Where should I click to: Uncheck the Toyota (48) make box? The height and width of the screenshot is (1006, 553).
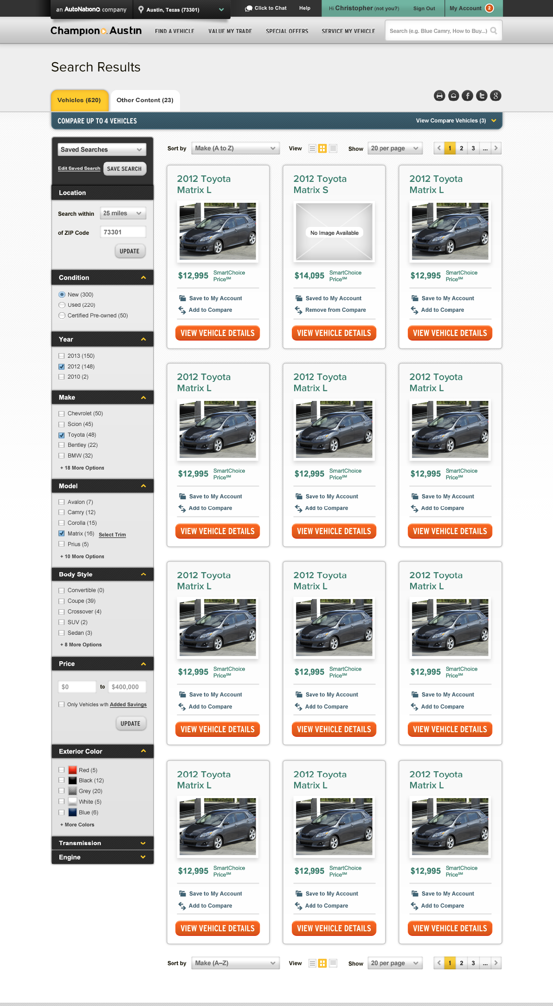(61, 435)
